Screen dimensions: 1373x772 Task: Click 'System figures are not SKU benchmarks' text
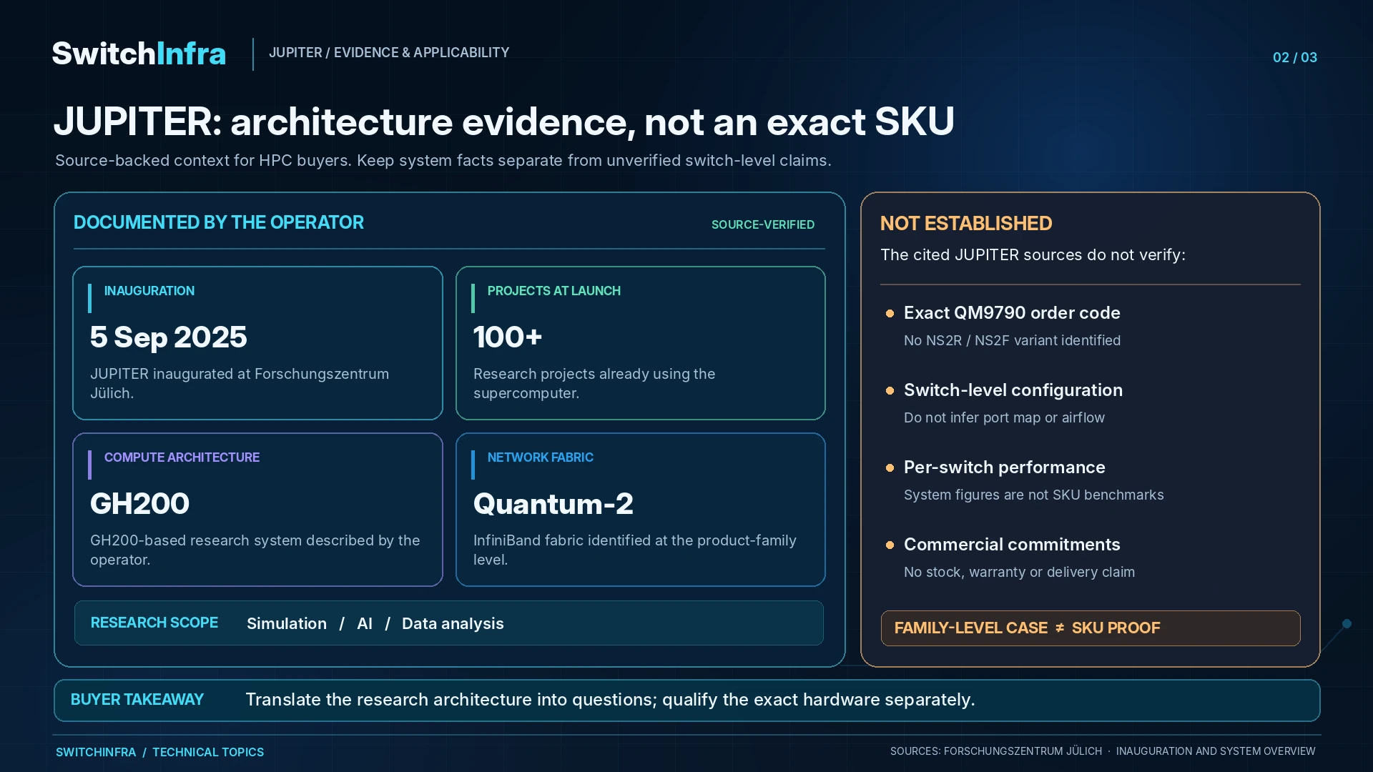click(1033, 495)
